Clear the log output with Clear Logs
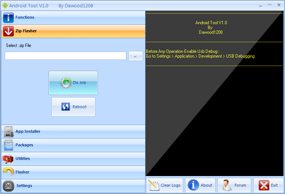 pyautogui.click(x=165, y=185)
